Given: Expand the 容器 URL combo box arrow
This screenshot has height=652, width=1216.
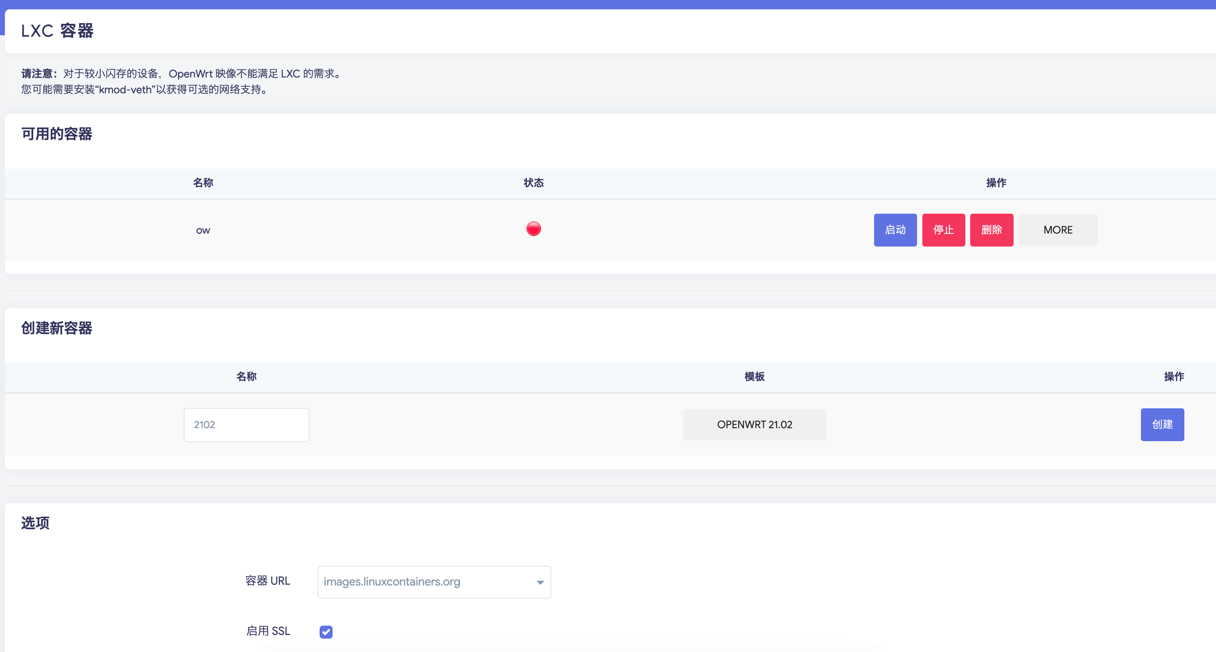Looking at the screenshot, I should coord(540,582).
